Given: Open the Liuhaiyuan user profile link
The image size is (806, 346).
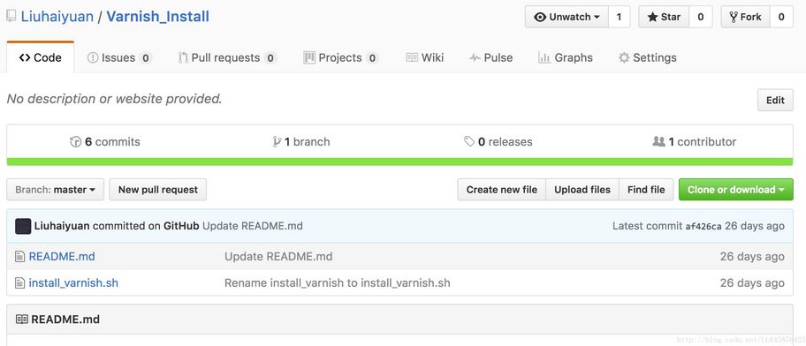Looking at the screenshot, I should pyautogui.click(x=57, y=17).
